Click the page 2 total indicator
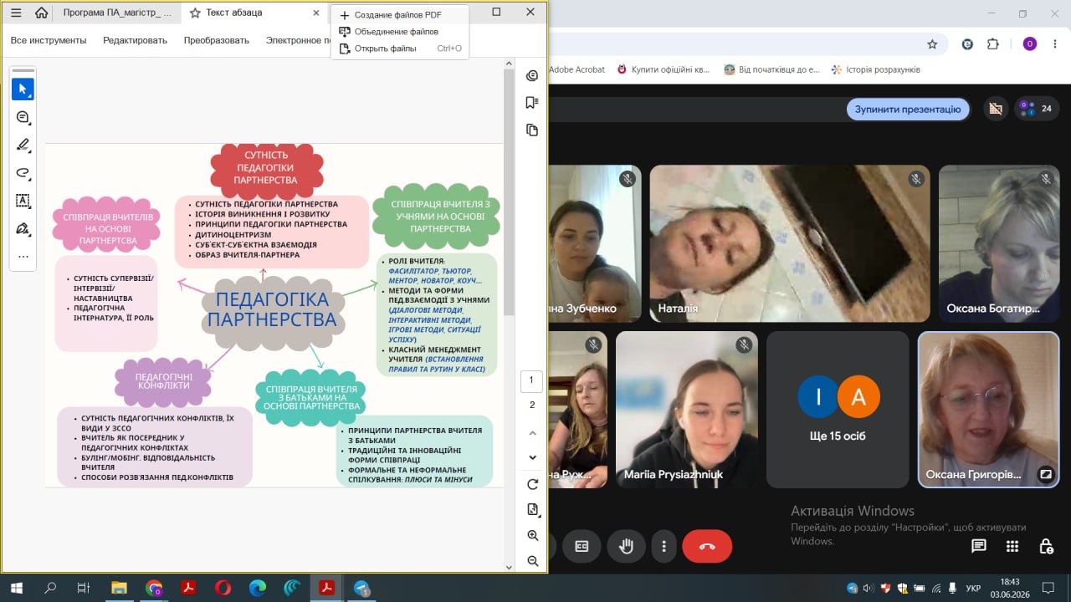The image size is (1071, 602). point(532,405)
